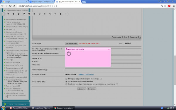Open Паспорт школи [5] sidebar link
Image resolution: width=176 pixels, height=110 pixels.
(x=13, y=86)
